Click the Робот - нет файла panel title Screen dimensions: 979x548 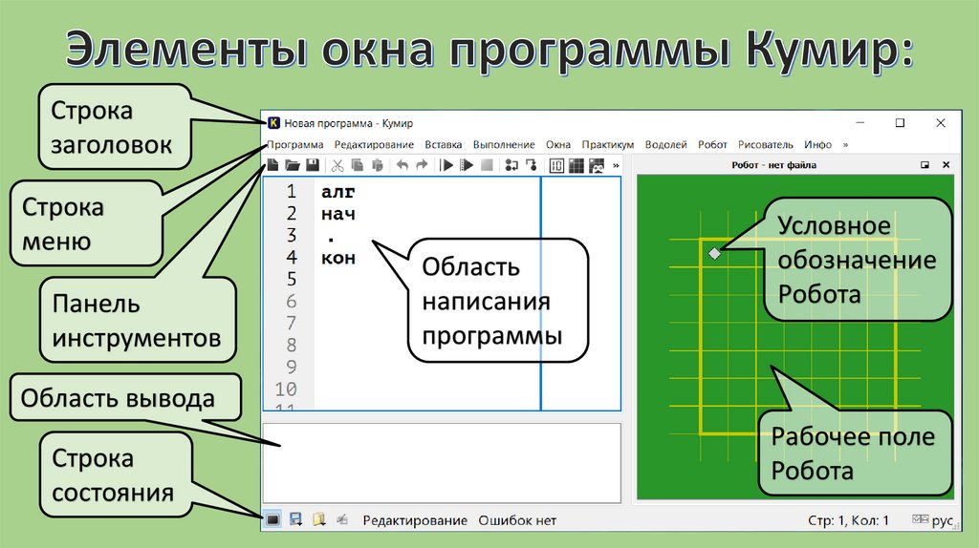[774, 165]
